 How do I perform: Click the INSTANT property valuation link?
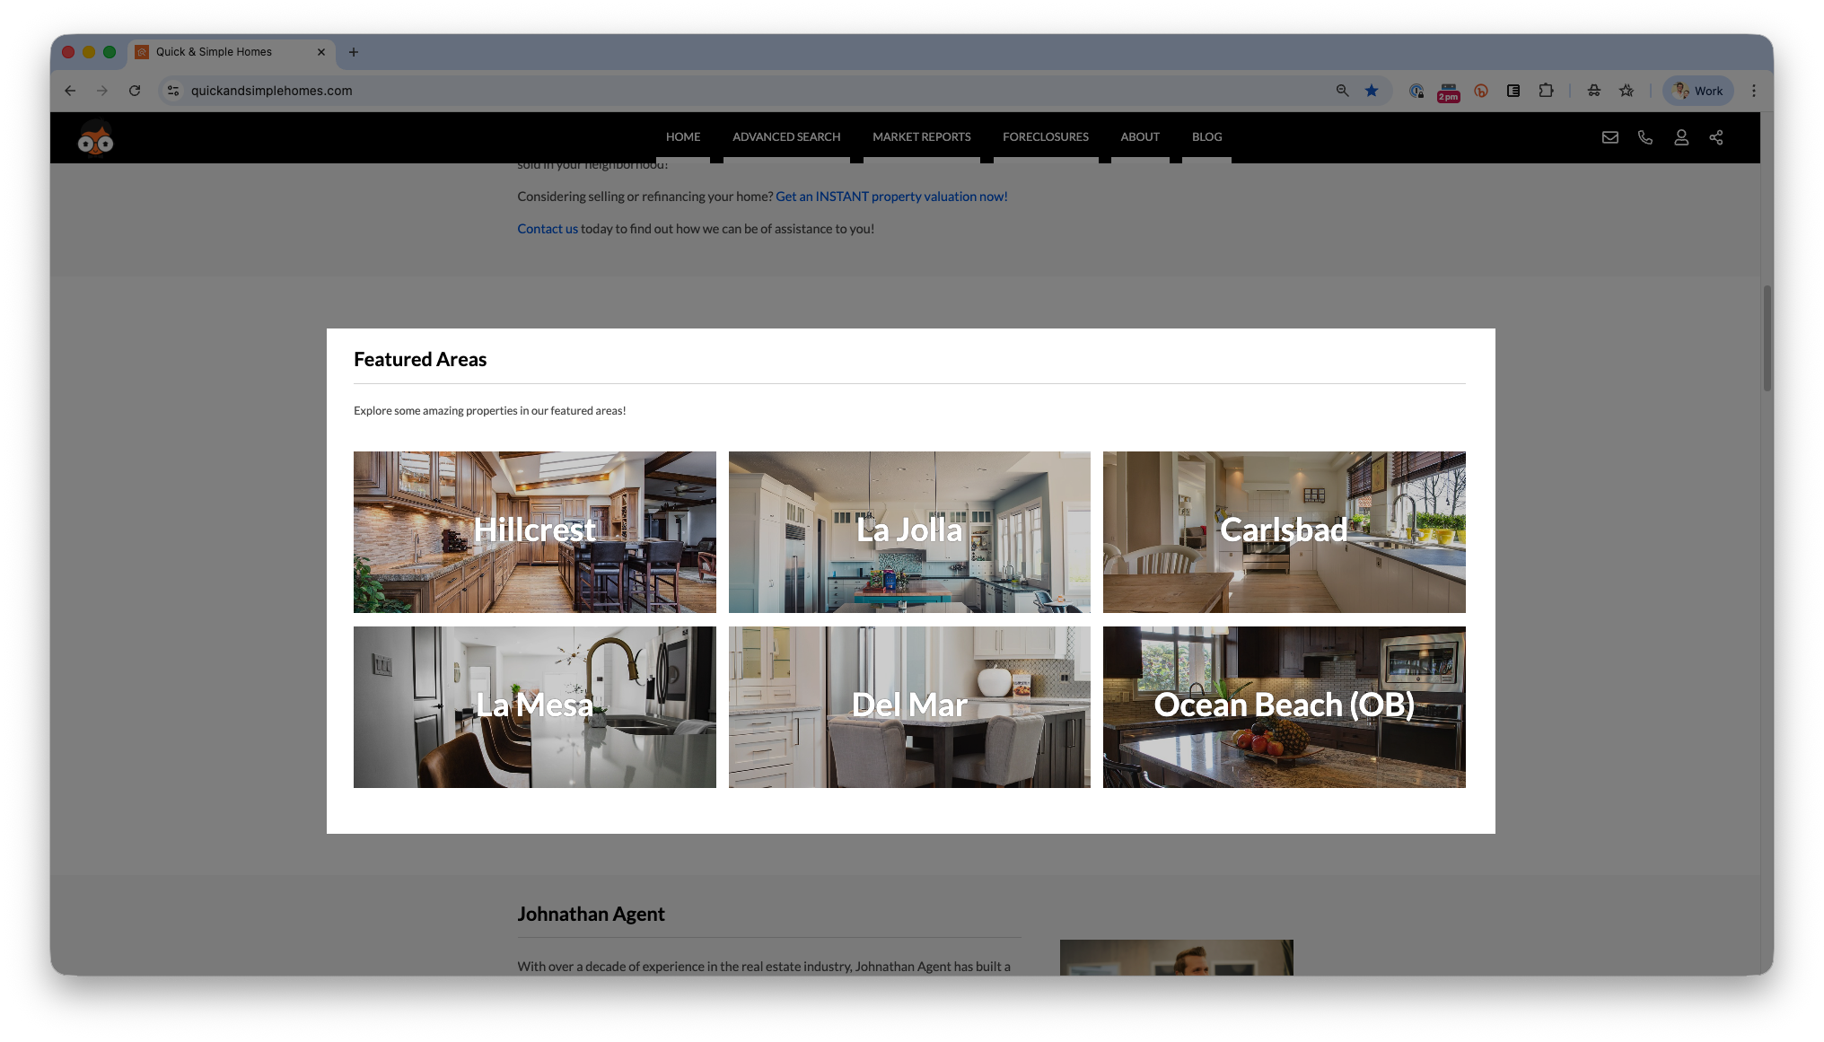click(x=890, y=197)
